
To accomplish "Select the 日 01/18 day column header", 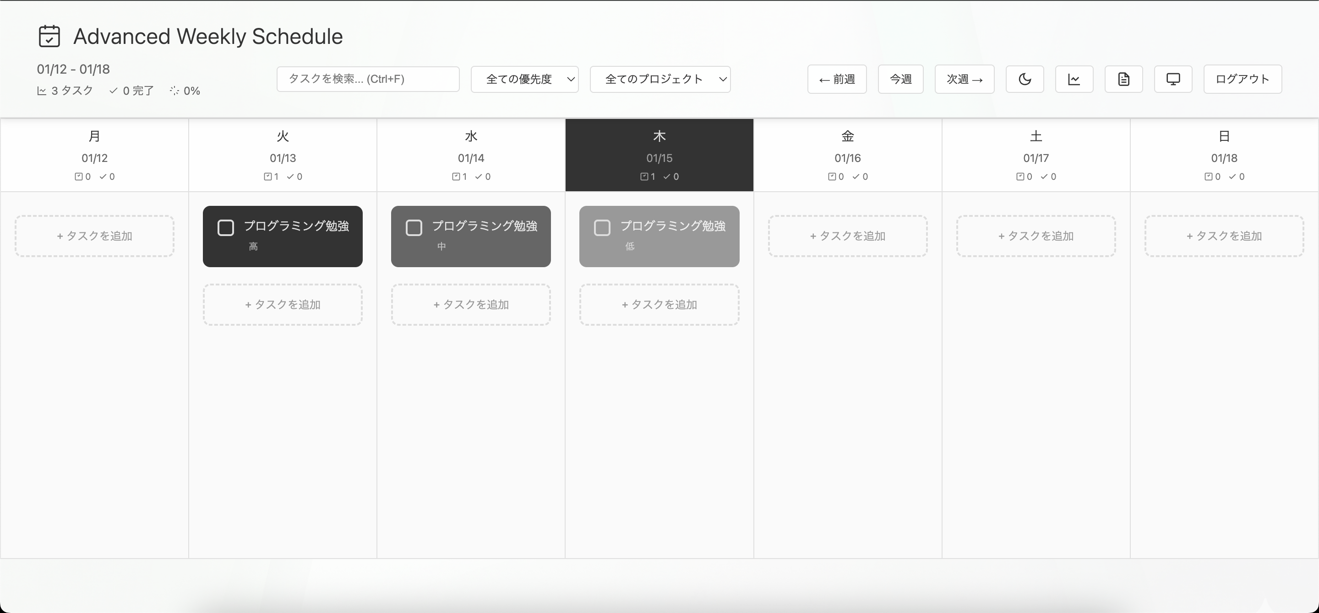I will point(1225,155).
